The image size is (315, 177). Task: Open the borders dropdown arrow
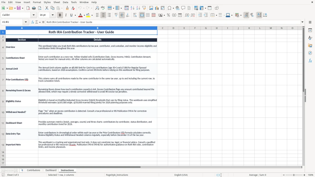[x=216, y=15]
